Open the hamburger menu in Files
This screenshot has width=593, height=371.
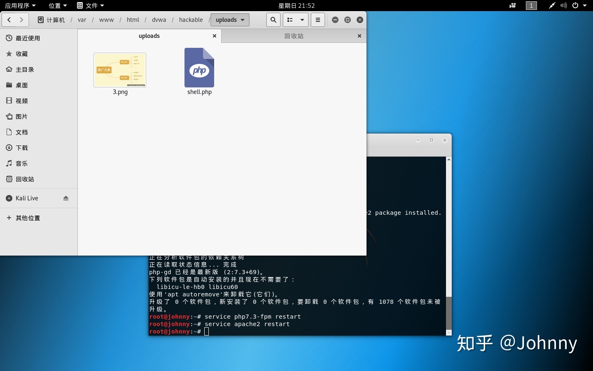tap(318, 20)
